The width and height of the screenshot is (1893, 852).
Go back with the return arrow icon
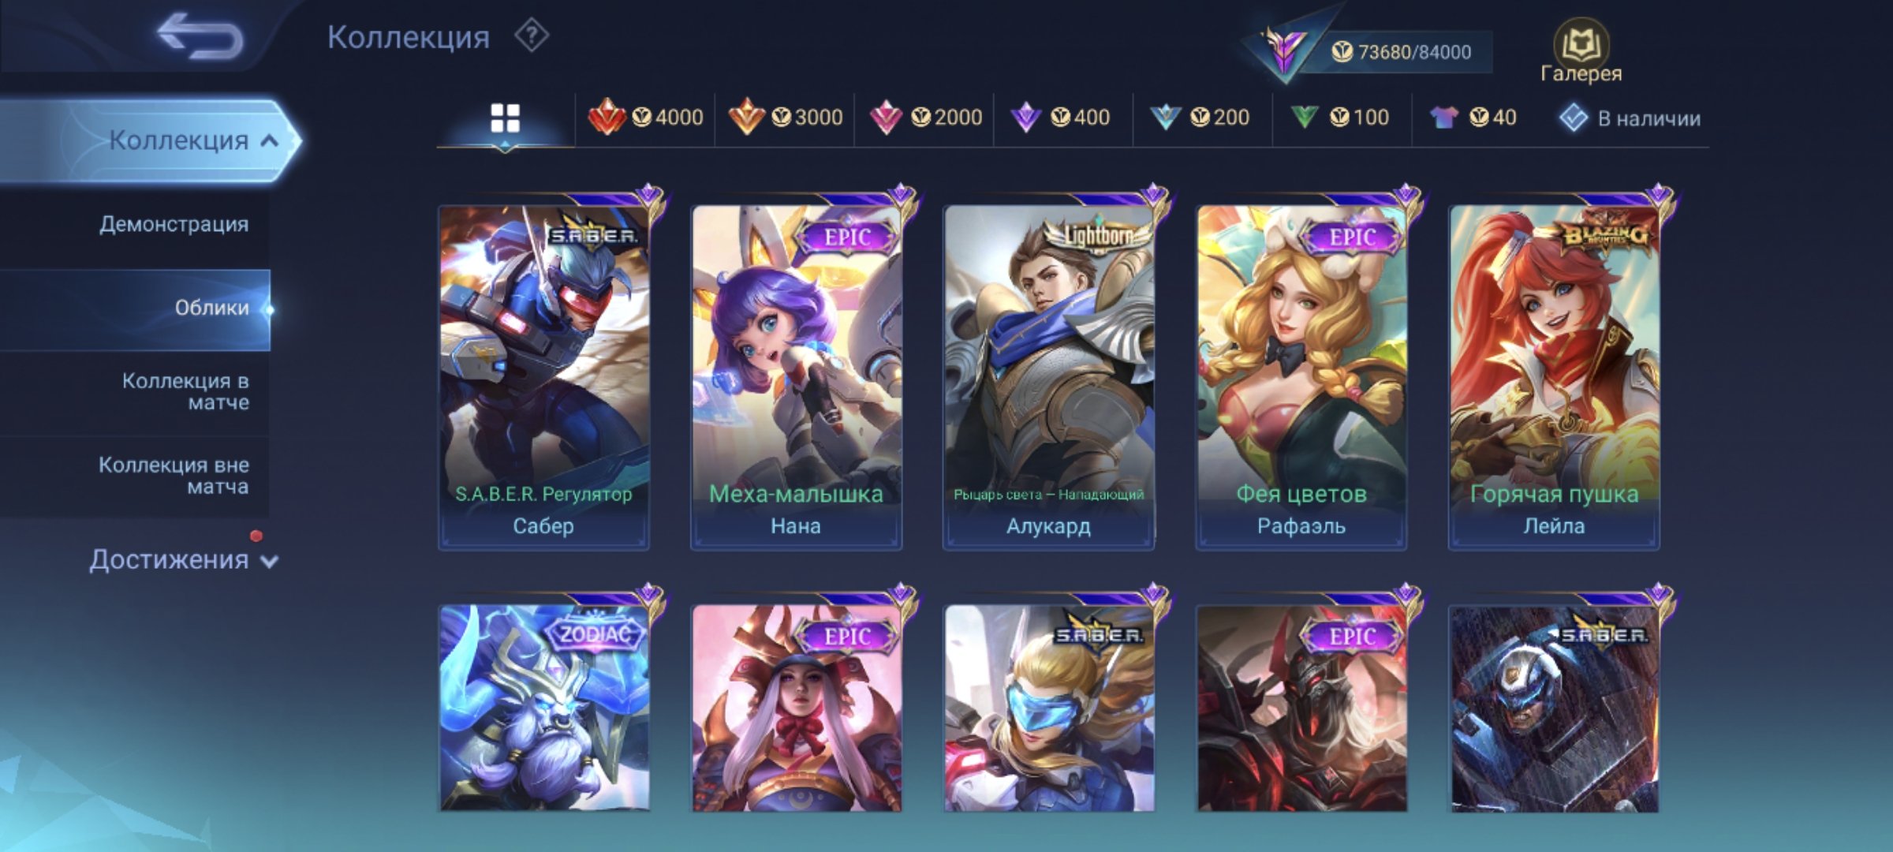tap(200, 36)
